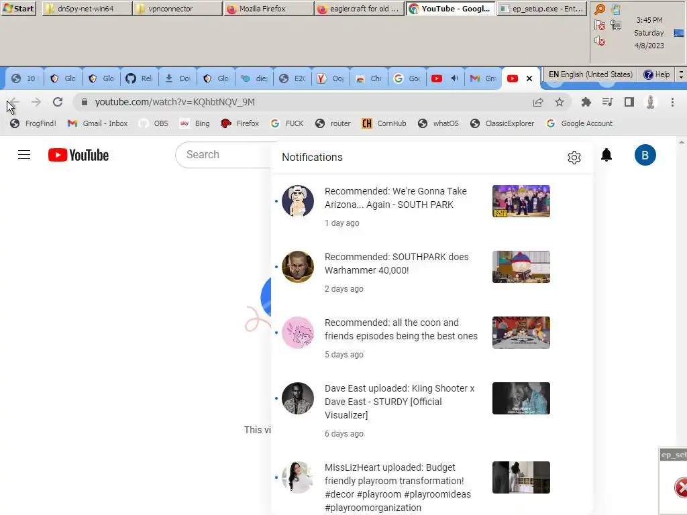The width and height of the screenshot is (687, 515).
Task: Click the muted volume icon in system tray
Action: pyautogui.click(x=599, y=41)
